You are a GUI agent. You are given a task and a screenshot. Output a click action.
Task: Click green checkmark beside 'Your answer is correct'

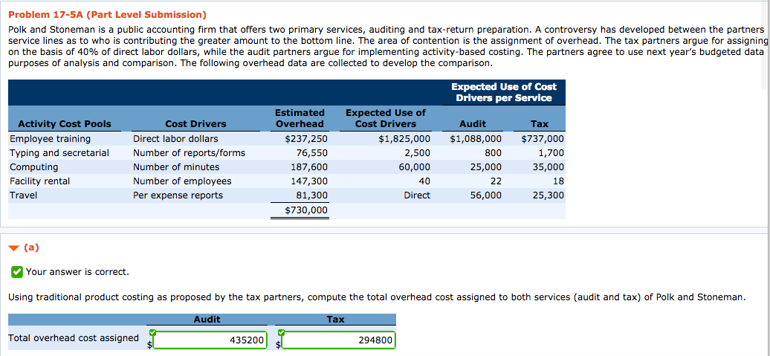point(16,271)
